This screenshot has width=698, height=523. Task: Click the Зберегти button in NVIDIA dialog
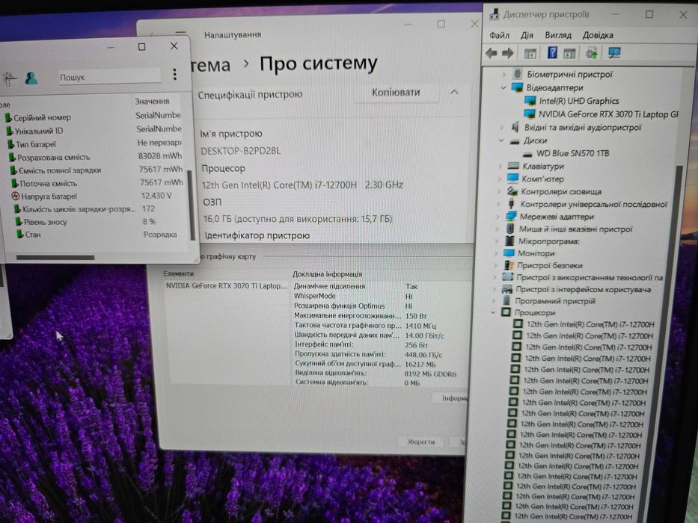pos(420,442)
